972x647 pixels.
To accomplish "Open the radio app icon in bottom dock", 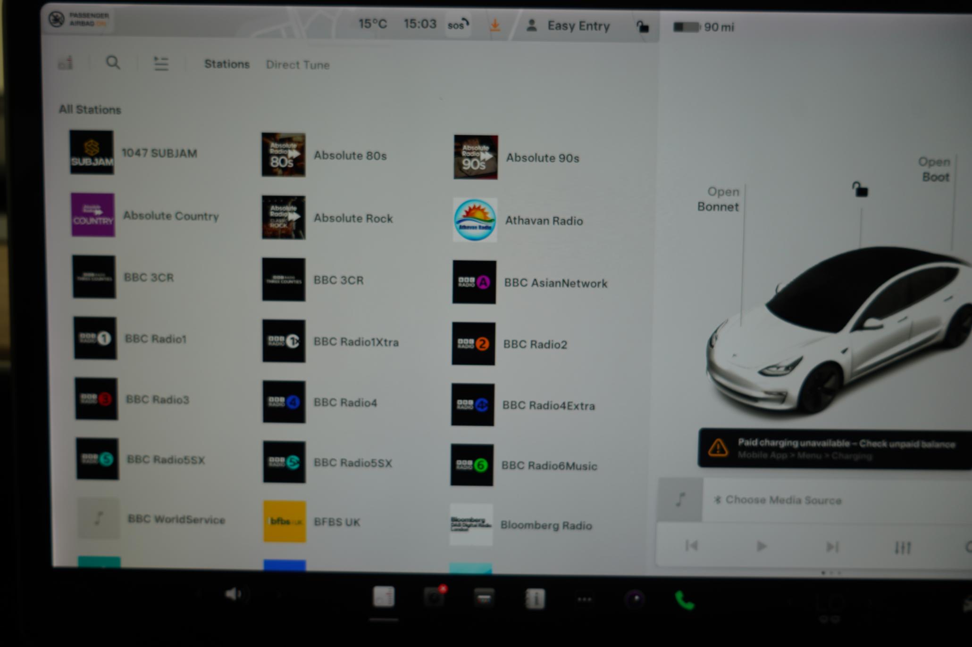I will coord(384,597).
